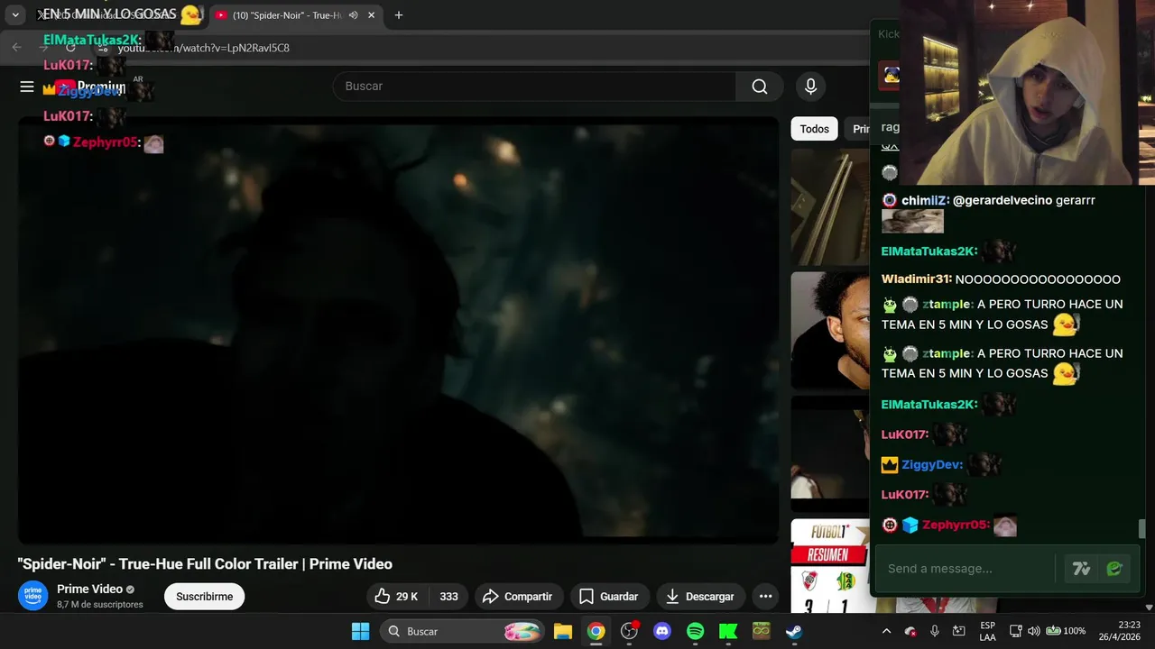Start voice search with the microphone icon
Image resolution: width=1155 pixels, height=649 pixels.
click(x=810, y=87)
